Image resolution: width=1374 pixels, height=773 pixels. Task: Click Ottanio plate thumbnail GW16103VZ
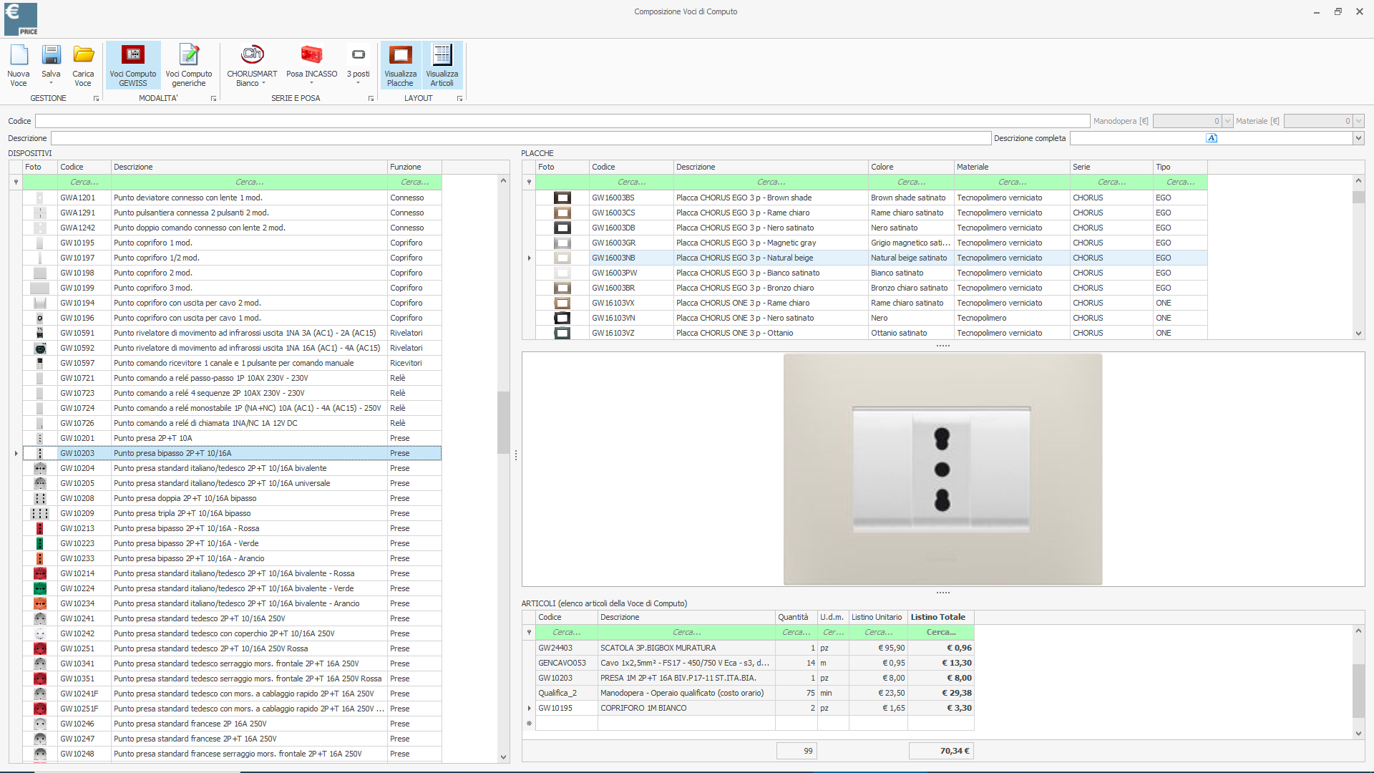click(x=562, y=333)
